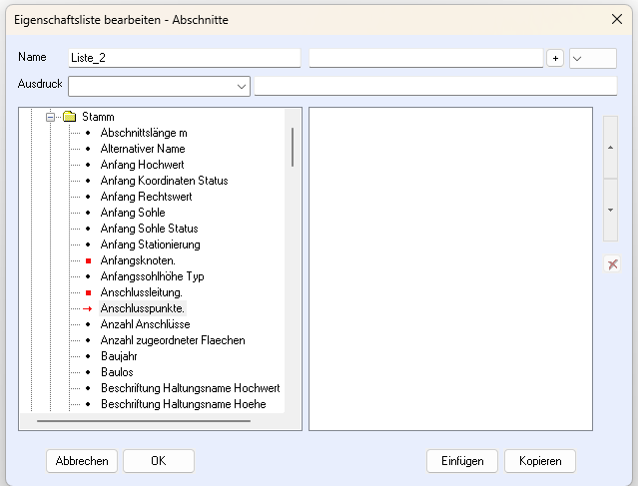Choose Anfang Stationierung from list
Viewport: 638px width, 486px height.
tap(150, 244)
